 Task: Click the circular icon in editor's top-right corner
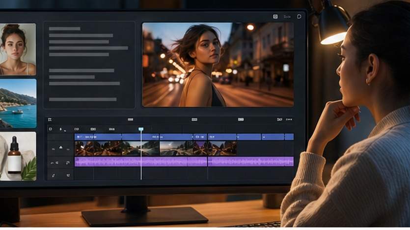pyautogui.click(x=299, y=17)
